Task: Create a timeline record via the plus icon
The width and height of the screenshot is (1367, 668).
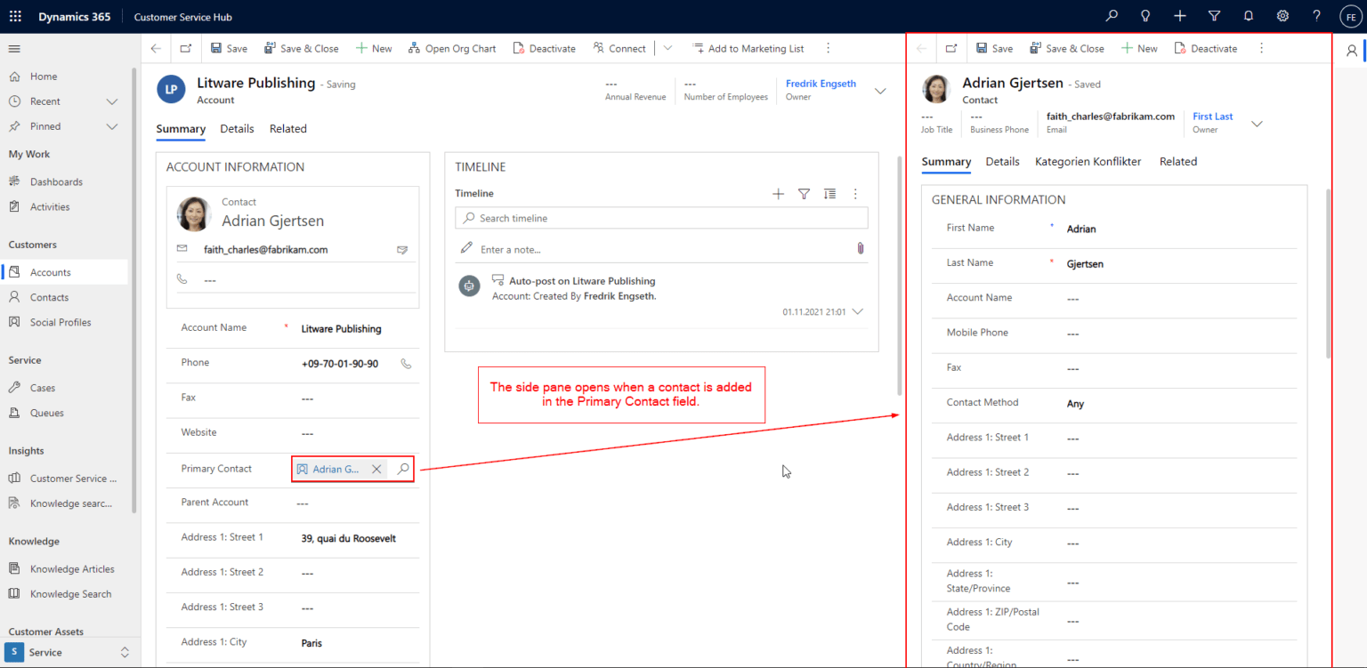Action: coord(778,193)
